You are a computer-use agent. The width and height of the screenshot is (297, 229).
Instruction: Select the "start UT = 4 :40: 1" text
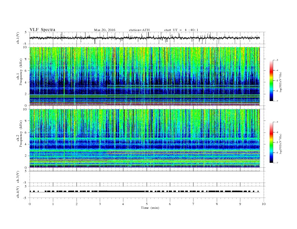coord(181,30)
